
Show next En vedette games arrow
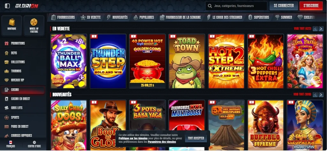[321, 29]
